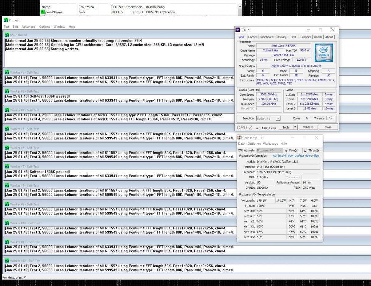
Task: Click the Kern #0 temperature 59°C
Action: tap(271, 211)
